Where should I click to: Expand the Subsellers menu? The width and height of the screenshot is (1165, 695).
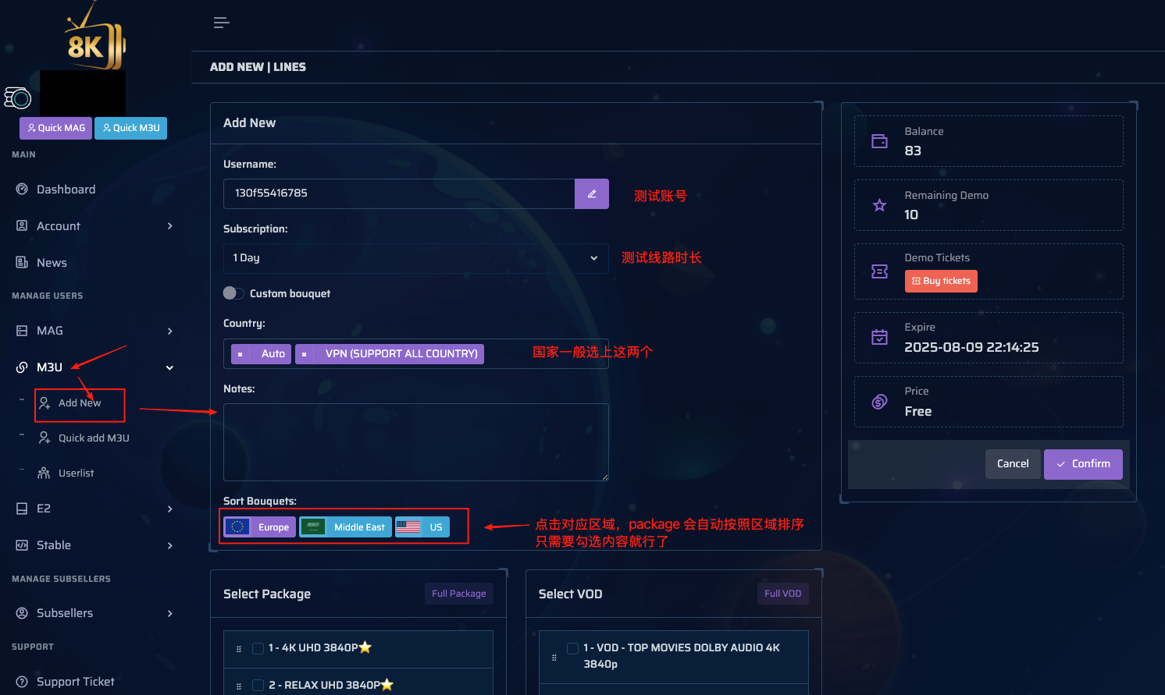coord(94,613)
